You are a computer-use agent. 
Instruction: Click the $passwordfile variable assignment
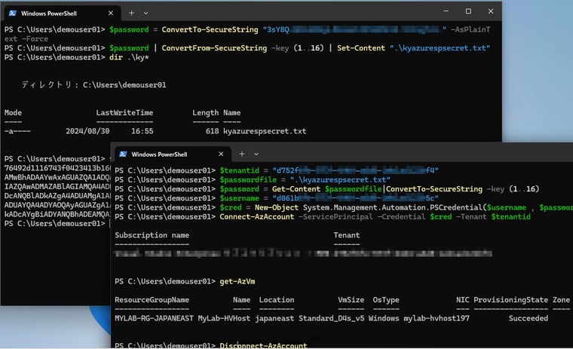(248, 180)
